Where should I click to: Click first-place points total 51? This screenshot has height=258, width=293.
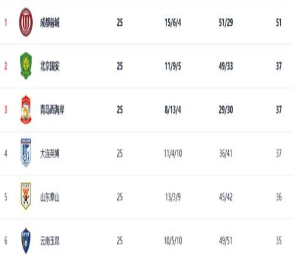click(x=279, y=22)
